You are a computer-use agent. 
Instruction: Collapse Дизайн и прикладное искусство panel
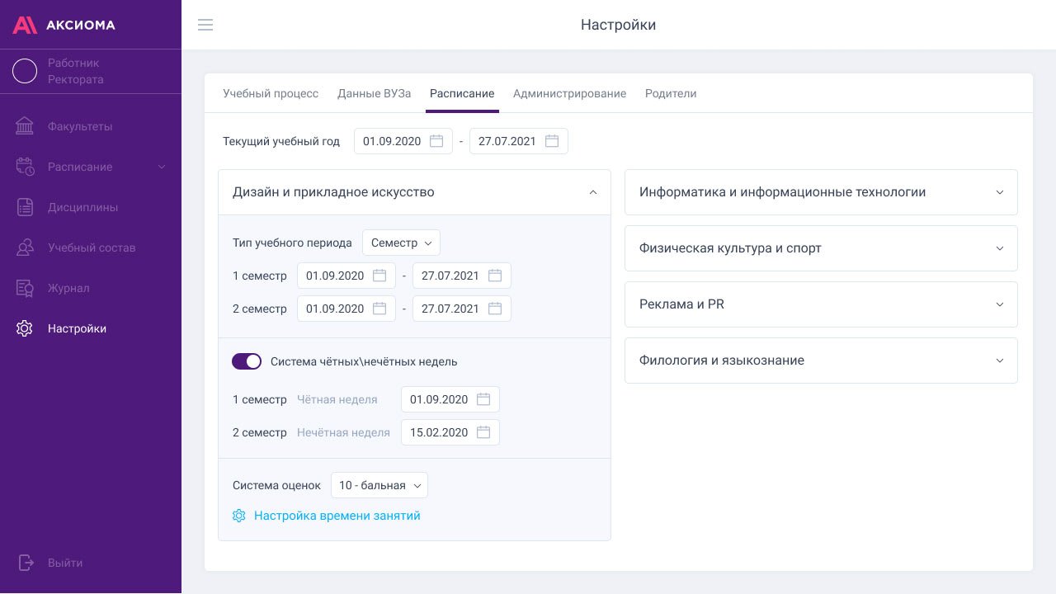(x=592, y=192)
